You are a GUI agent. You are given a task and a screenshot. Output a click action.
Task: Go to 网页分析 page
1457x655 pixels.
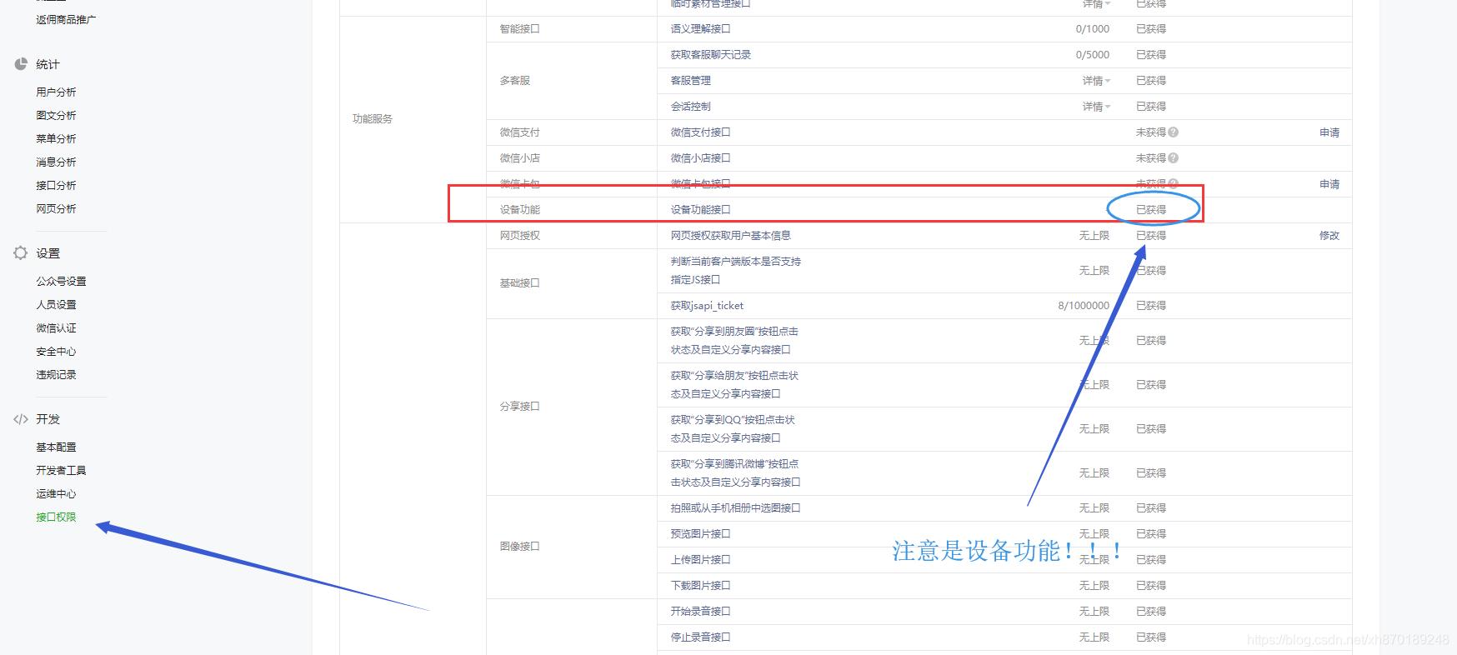(56, 208)
